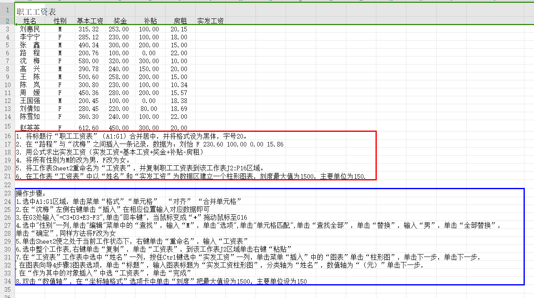Select the cell containing 路 程
Screen dimensions: 534x298
pyautogui.click(x=30, y=53)
